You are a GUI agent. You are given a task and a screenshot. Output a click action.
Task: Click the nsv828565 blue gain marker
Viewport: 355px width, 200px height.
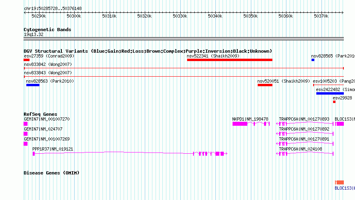(313, 60)
